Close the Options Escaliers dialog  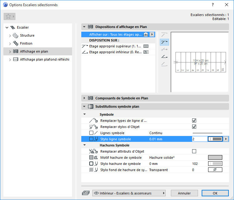coord(227,5)
